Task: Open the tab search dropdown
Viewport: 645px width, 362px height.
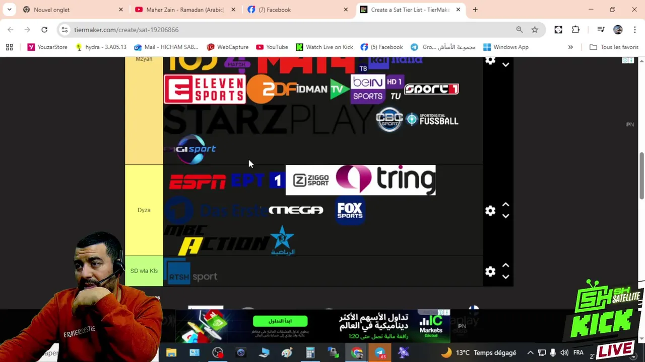Action: (x=9, y=10)
